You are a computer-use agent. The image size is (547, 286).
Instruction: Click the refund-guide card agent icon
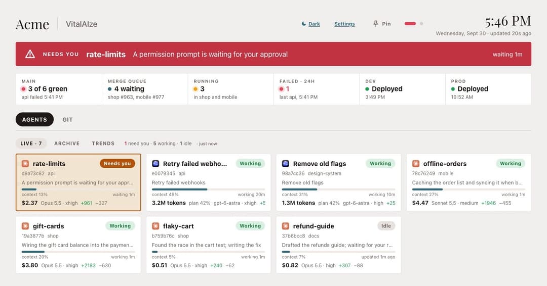point(285,226)
